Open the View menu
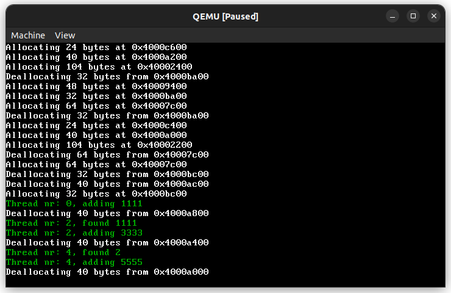The image size is (451, 293). pyautogui.click(x=65, y=35)
